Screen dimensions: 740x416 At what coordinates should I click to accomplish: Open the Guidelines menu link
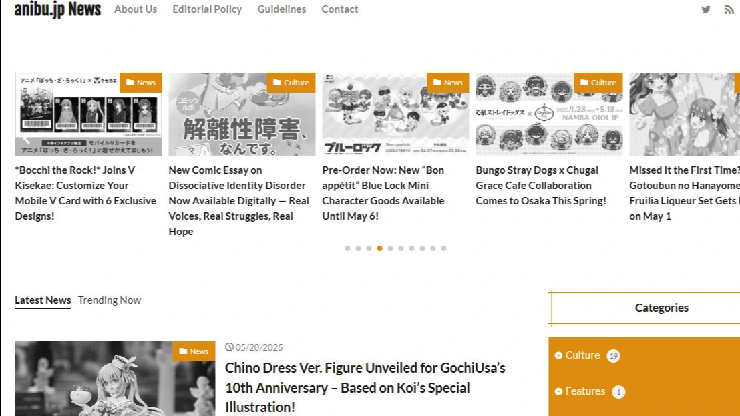[282, 9]
